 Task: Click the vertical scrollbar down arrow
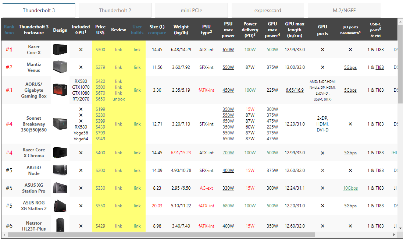400,228
